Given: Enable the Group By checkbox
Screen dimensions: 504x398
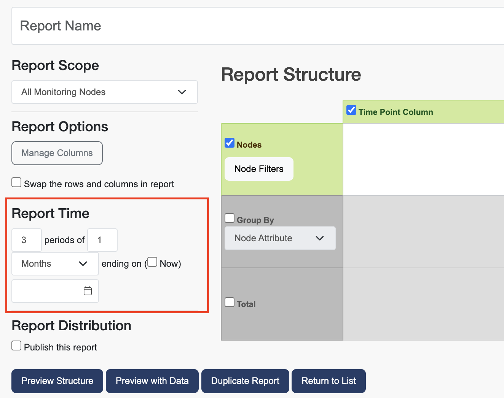Looking at the screenshot, I should pos(230,218).
